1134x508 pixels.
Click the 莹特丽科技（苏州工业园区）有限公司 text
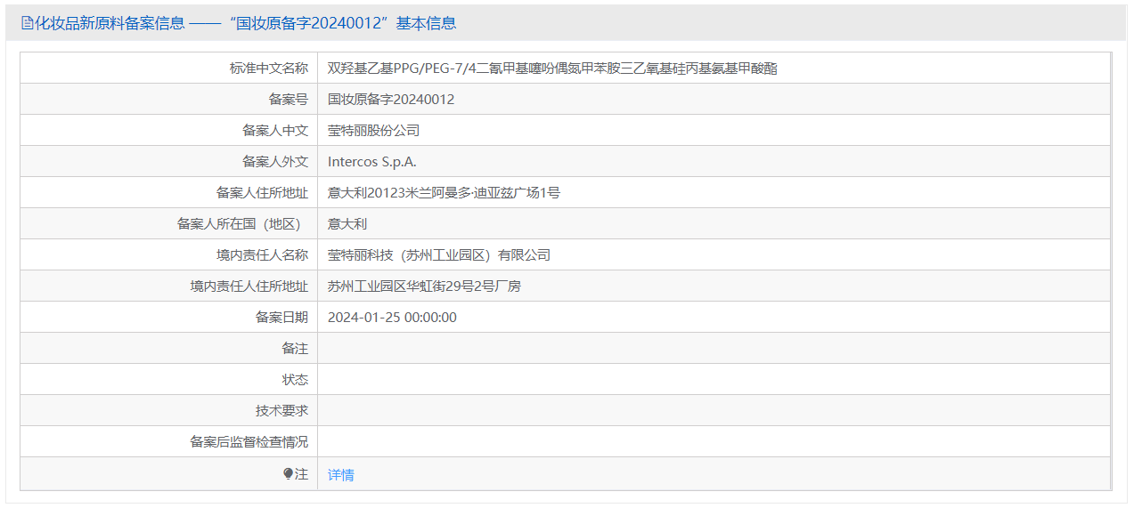439,254
